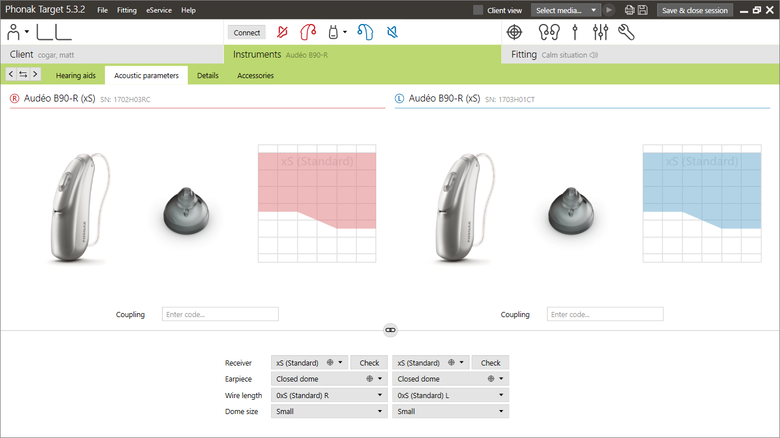Open the Help menu
780x438 pixels.
(188, 10)
